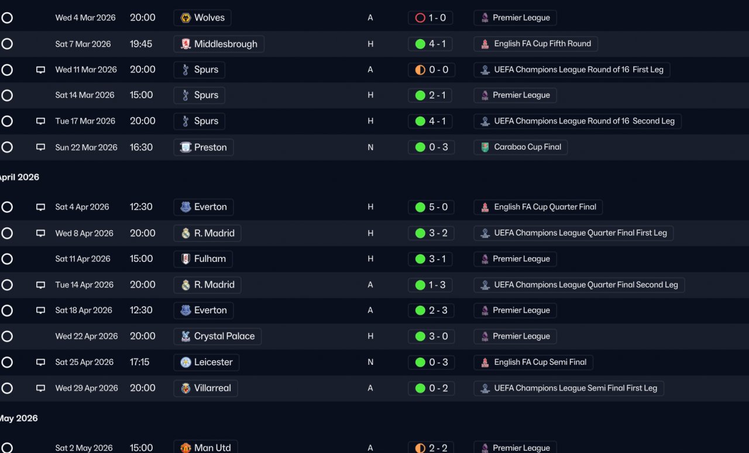Click the Real Madrid crest on 8 Apr fixture
Viewport: 749px width, 453px height.
click(x=185, y=233)
